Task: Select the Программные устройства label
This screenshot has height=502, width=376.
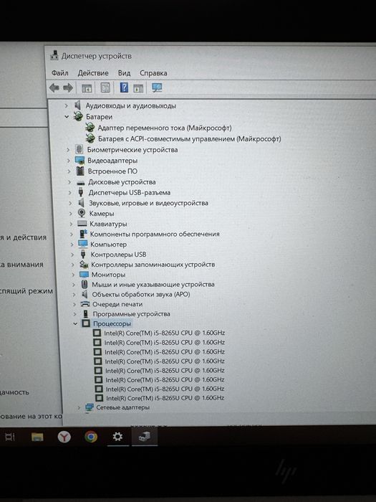Action: [131, 314]
